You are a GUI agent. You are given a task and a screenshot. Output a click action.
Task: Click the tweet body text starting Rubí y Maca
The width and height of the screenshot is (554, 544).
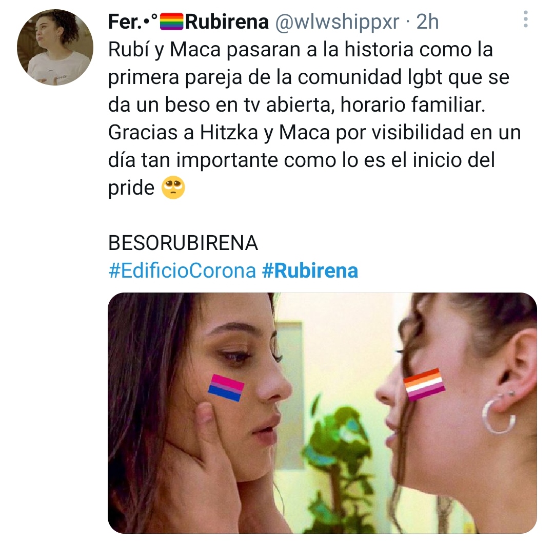click(314, 118)
